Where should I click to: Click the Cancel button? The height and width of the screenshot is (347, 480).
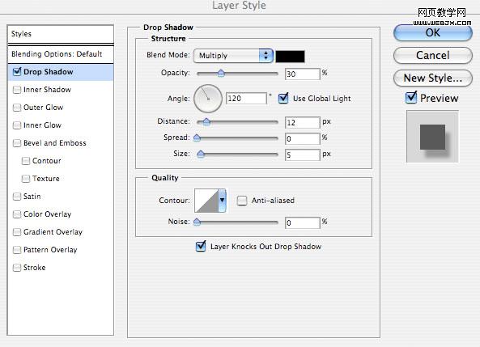(432, 55)
